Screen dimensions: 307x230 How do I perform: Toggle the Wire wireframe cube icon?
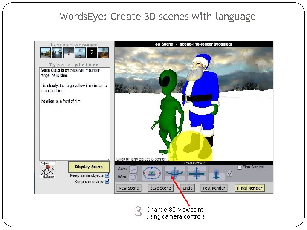point(133,177)
